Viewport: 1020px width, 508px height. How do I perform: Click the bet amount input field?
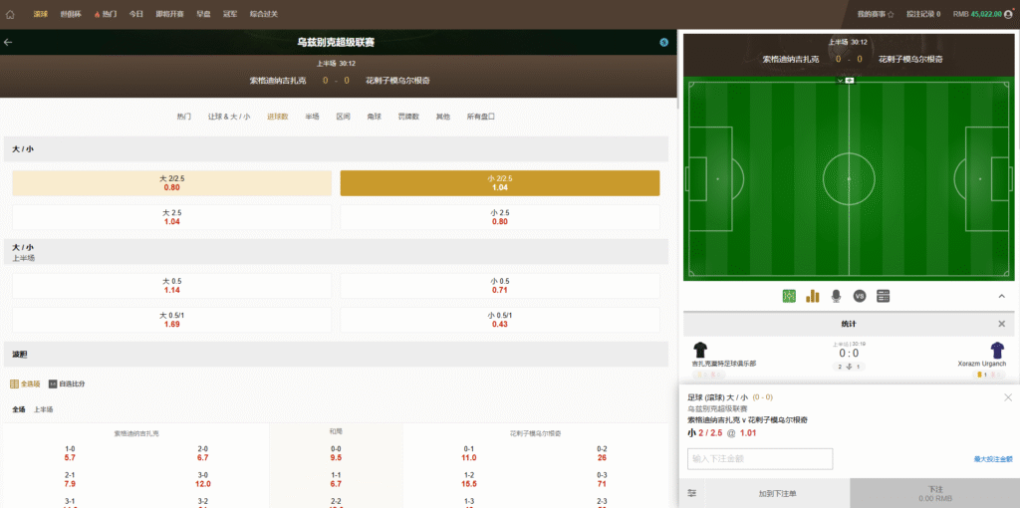[759, 459]
